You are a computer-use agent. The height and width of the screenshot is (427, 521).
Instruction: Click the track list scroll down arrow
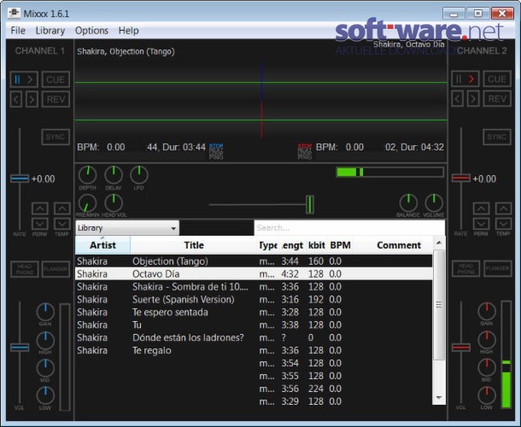pyautogui.click(x=439, y=398)
